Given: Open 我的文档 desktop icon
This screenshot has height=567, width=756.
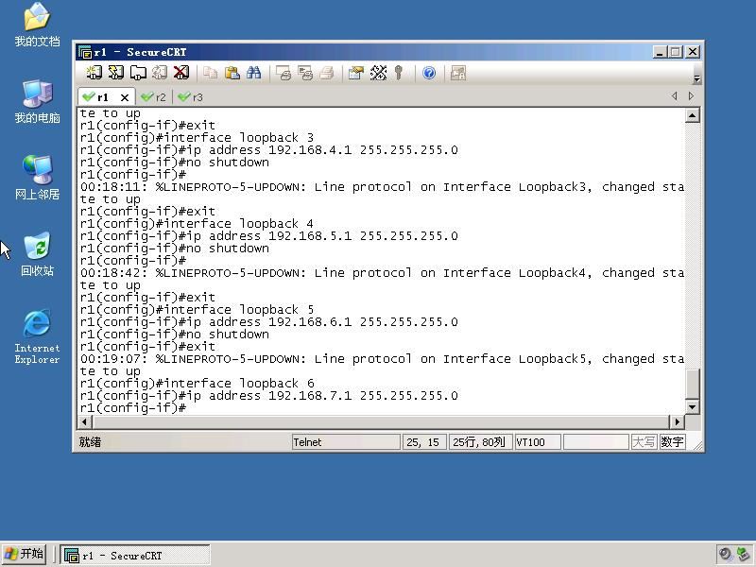Looking at the screenshot, I should point(37,26).
